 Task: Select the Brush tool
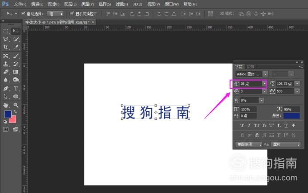(16, 56)
